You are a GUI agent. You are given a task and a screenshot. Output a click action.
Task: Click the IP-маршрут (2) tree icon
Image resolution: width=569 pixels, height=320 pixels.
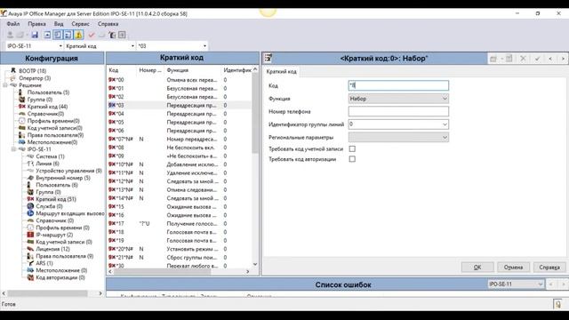click(30, 235)
